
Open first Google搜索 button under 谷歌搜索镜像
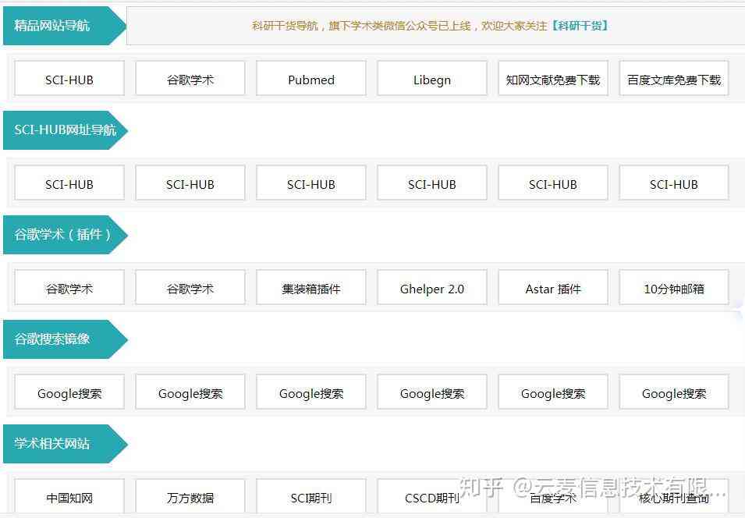pyautogui.click(x=69, y=392)
